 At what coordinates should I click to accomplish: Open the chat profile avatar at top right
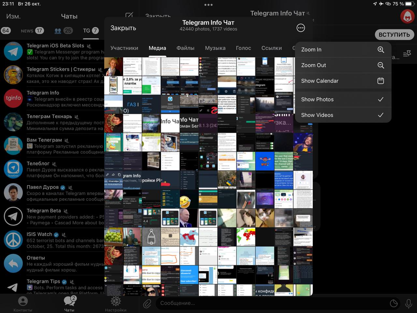click(407, 16)
